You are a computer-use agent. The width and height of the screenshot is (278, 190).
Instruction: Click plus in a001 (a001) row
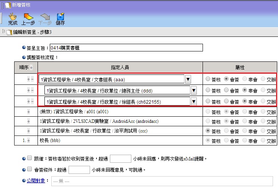(28, 112)
